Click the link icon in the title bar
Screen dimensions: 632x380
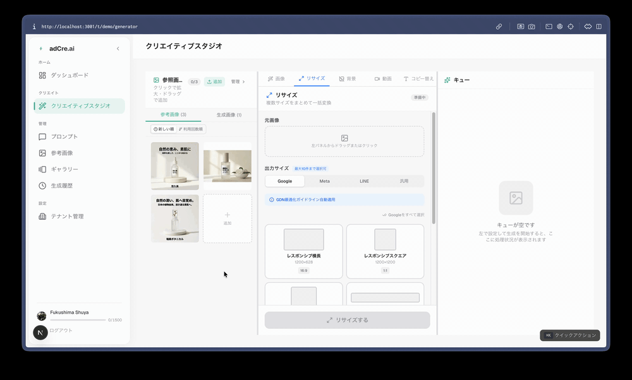(499, 26)
